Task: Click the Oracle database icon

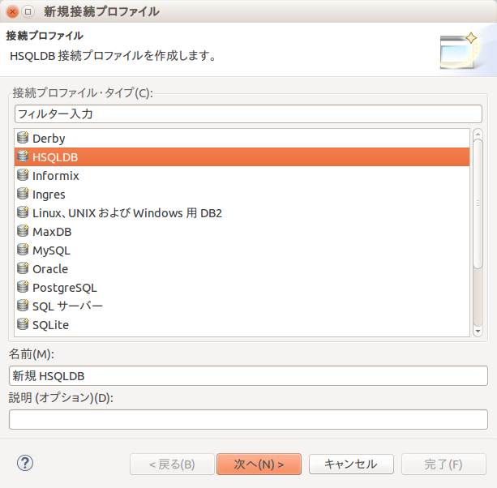Action: pyautogui.click(x=23, y=268)
